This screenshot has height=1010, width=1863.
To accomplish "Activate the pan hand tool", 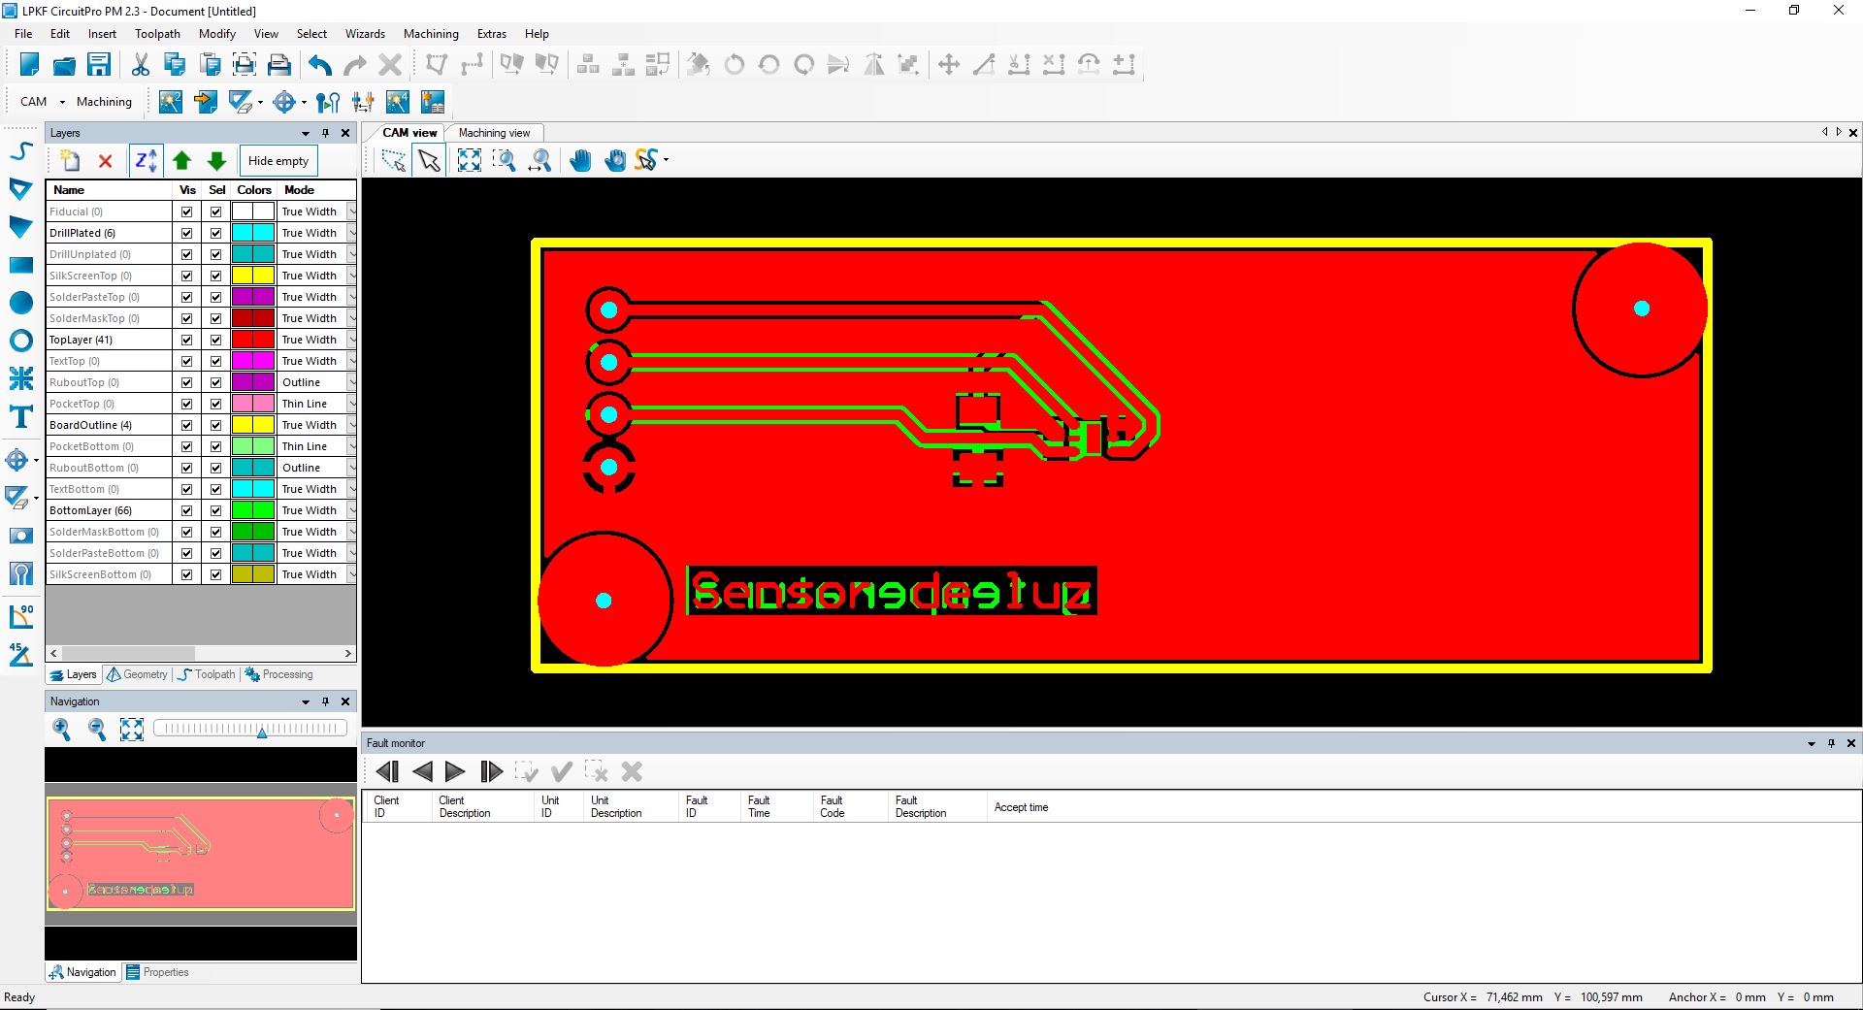I will pos(580,160).
